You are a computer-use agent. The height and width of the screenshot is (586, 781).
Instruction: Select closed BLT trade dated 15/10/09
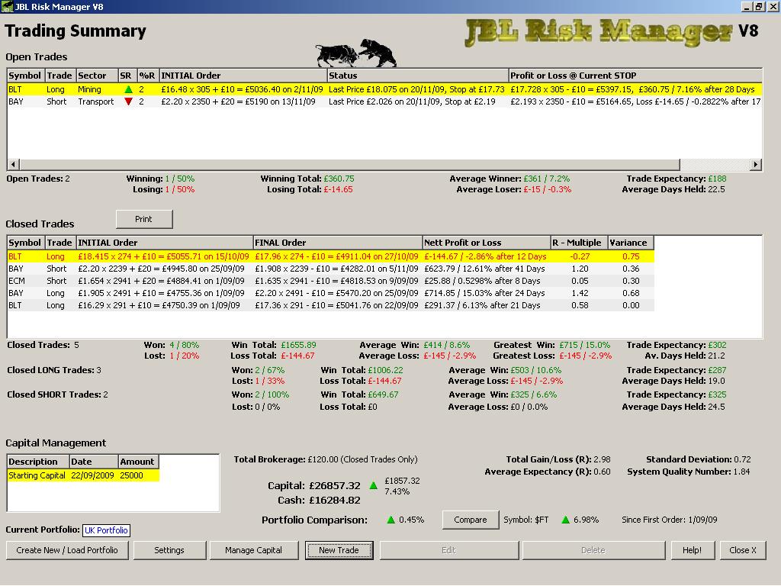coord(331,256)
